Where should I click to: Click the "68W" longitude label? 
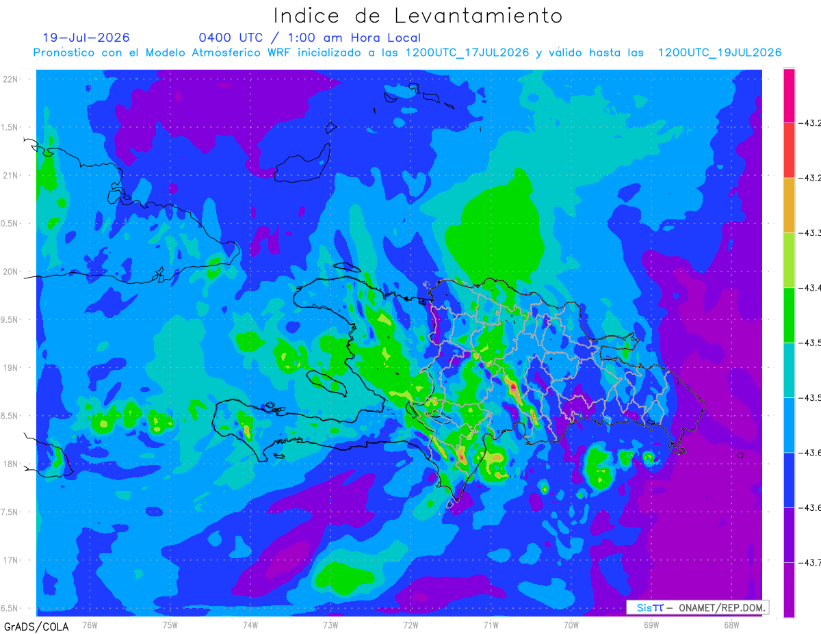[731, 624]
